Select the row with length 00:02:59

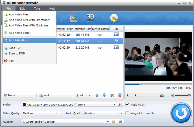[90, 47]
